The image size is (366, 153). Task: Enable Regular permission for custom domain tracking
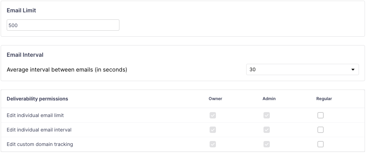(x=321, y=144)
